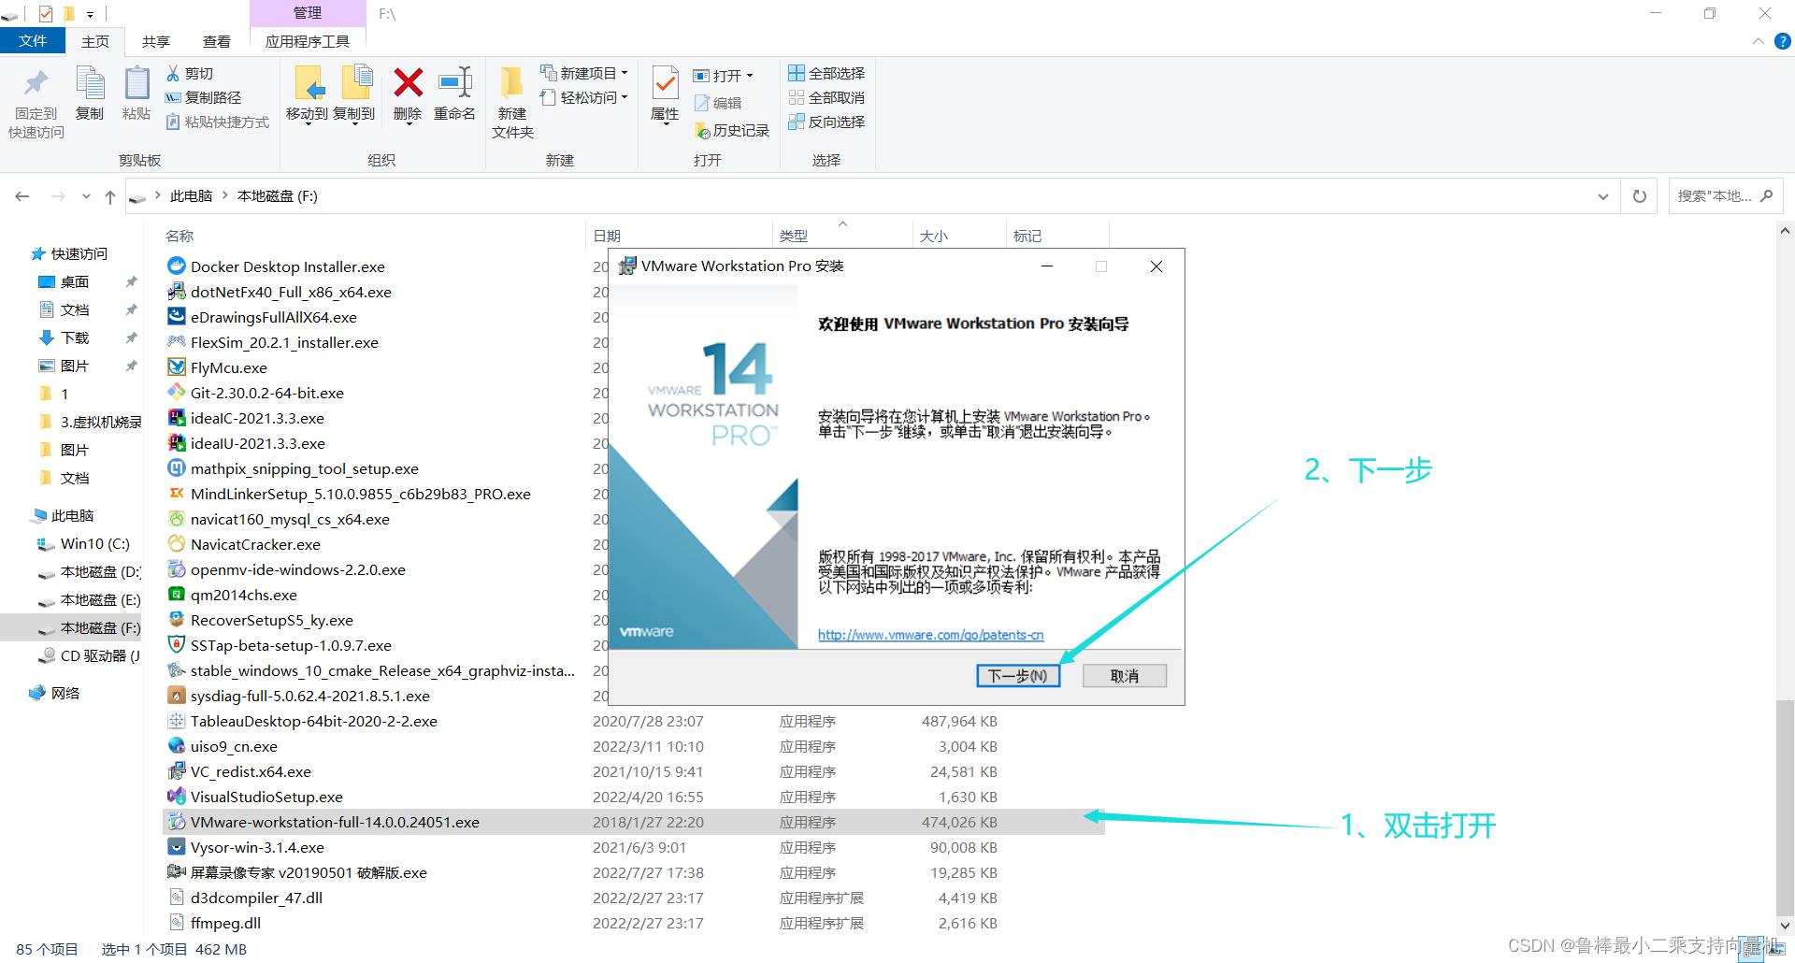Click the Copy to icon

coord(355,83)
